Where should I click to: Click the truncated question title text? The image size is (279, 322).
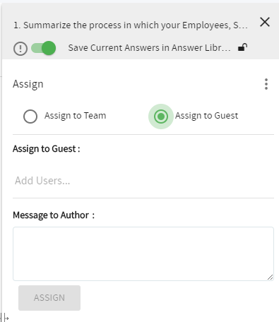pyautogui.click(x=131, y=25)
